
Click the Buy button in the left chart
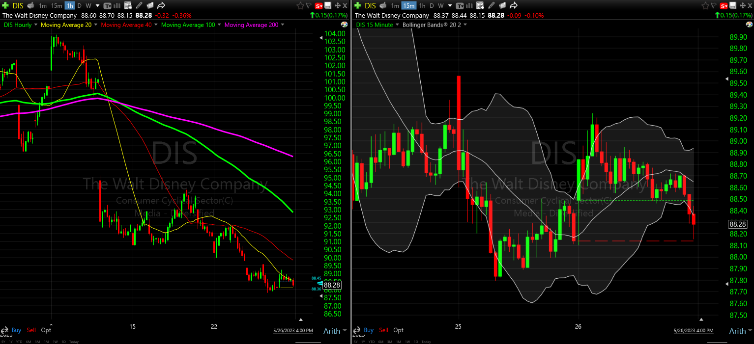click(16, 330)
